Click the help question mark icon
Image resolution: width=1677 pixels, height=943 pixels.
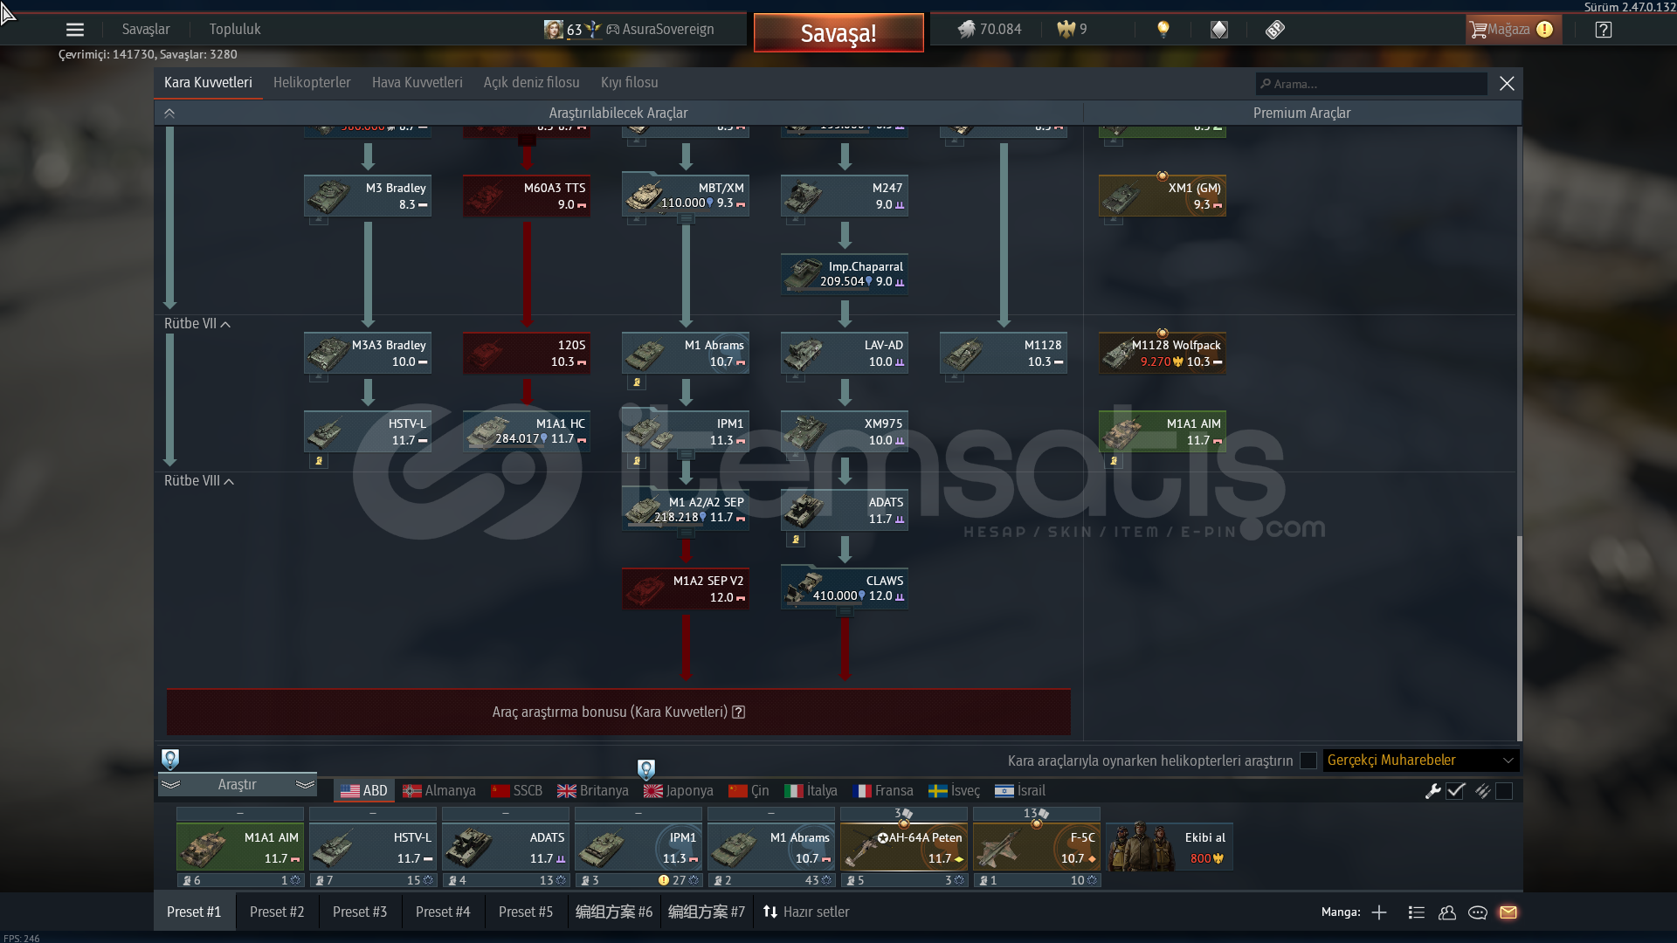pyautogui.click(x=1603, y=30)
